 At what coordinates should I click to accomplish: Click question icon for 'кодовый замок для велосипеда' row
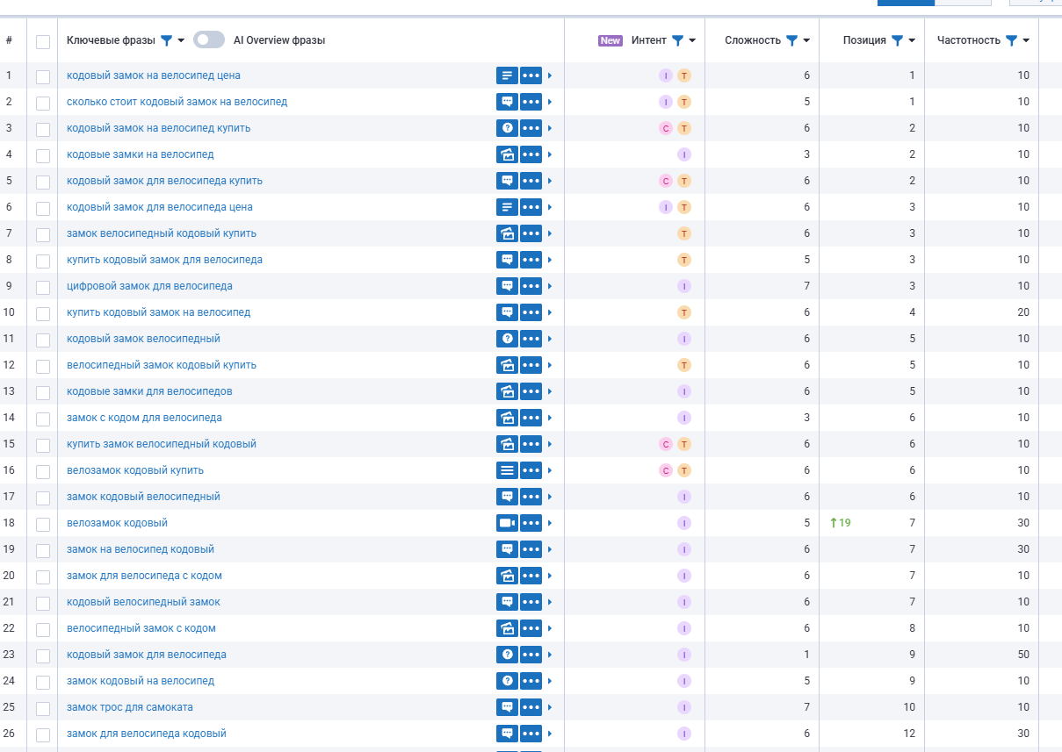coord(507,655)
